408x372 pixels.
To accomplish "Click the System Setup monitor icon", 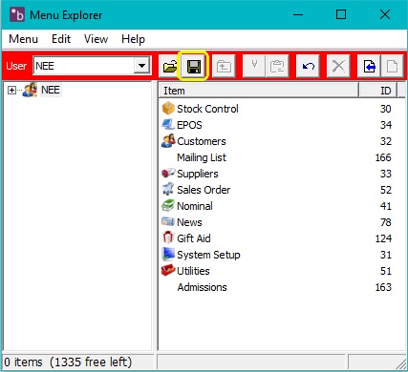I will coord(168,254).
